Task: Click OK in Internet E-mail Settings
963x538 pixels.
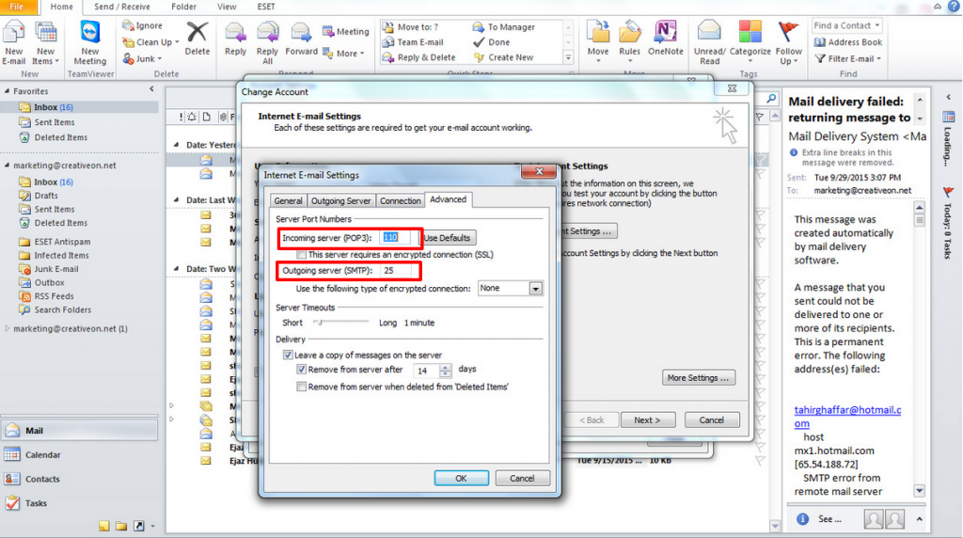Action: (461, 478)
